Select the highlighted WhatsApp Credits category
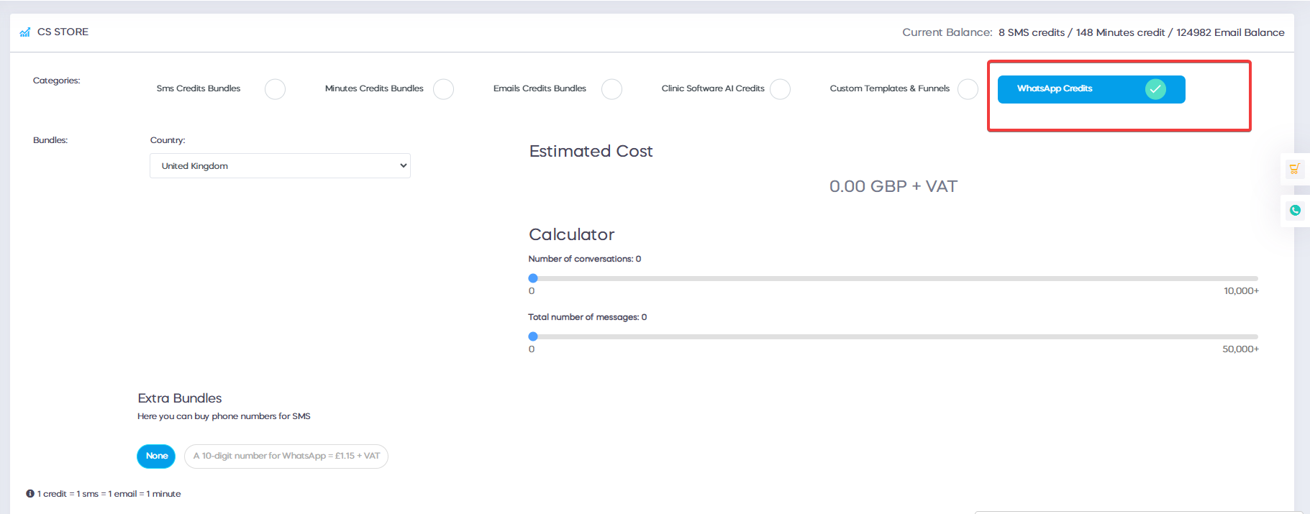 pos(1091,89)
